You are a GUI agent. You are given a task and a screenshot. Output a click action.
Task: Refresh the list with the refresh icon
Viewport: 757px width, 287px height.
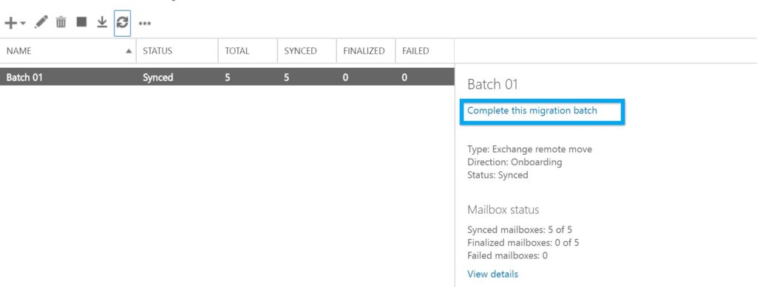[123, 22]
